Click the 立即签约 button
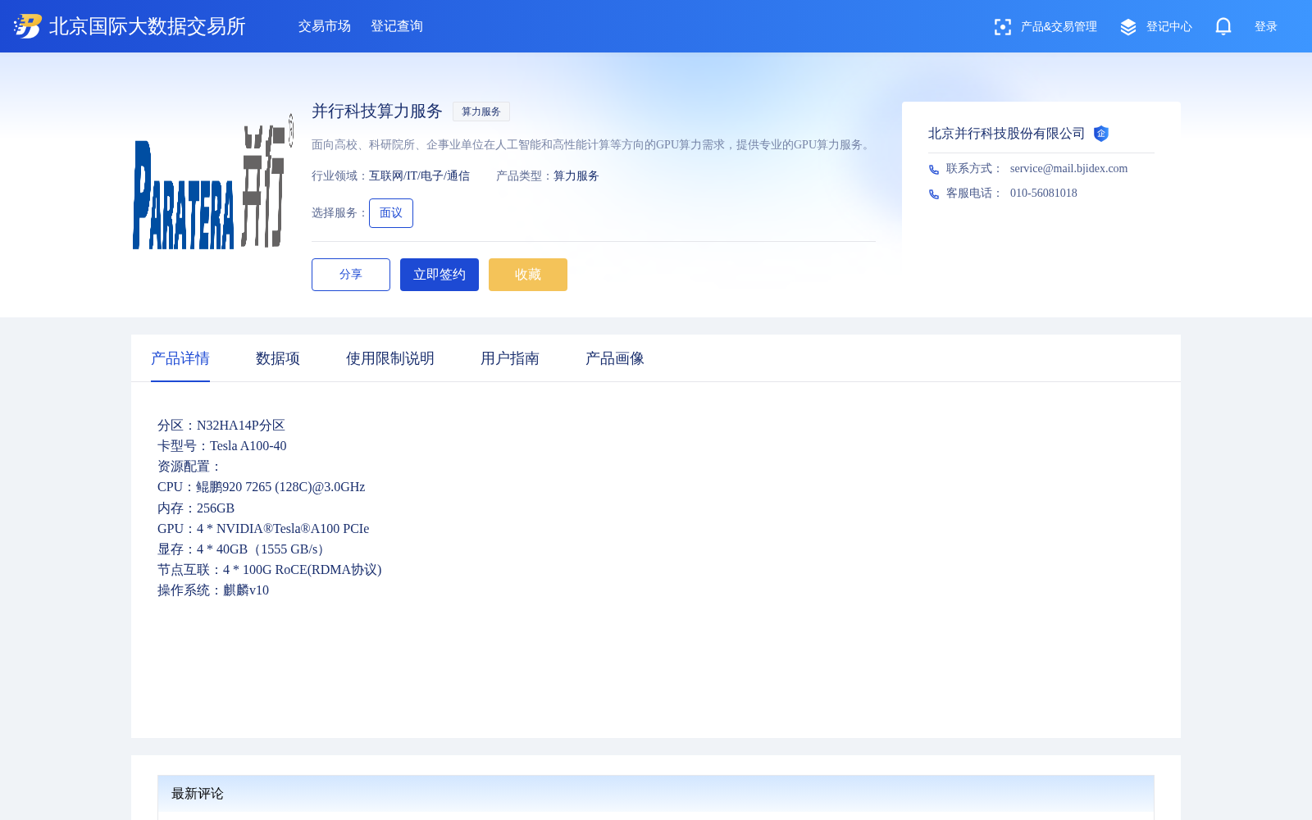This screenshot has width=1312, height=820. click(440, 275)
